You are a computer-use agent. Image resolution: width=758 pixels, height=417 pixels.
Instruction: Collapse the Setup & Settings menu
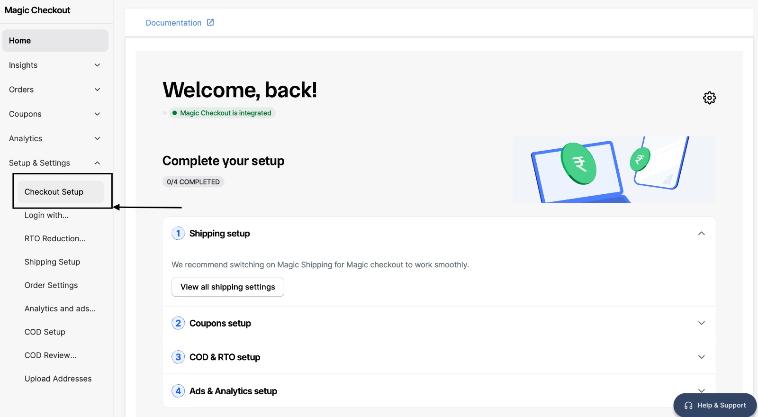click(x=97, y=163)
